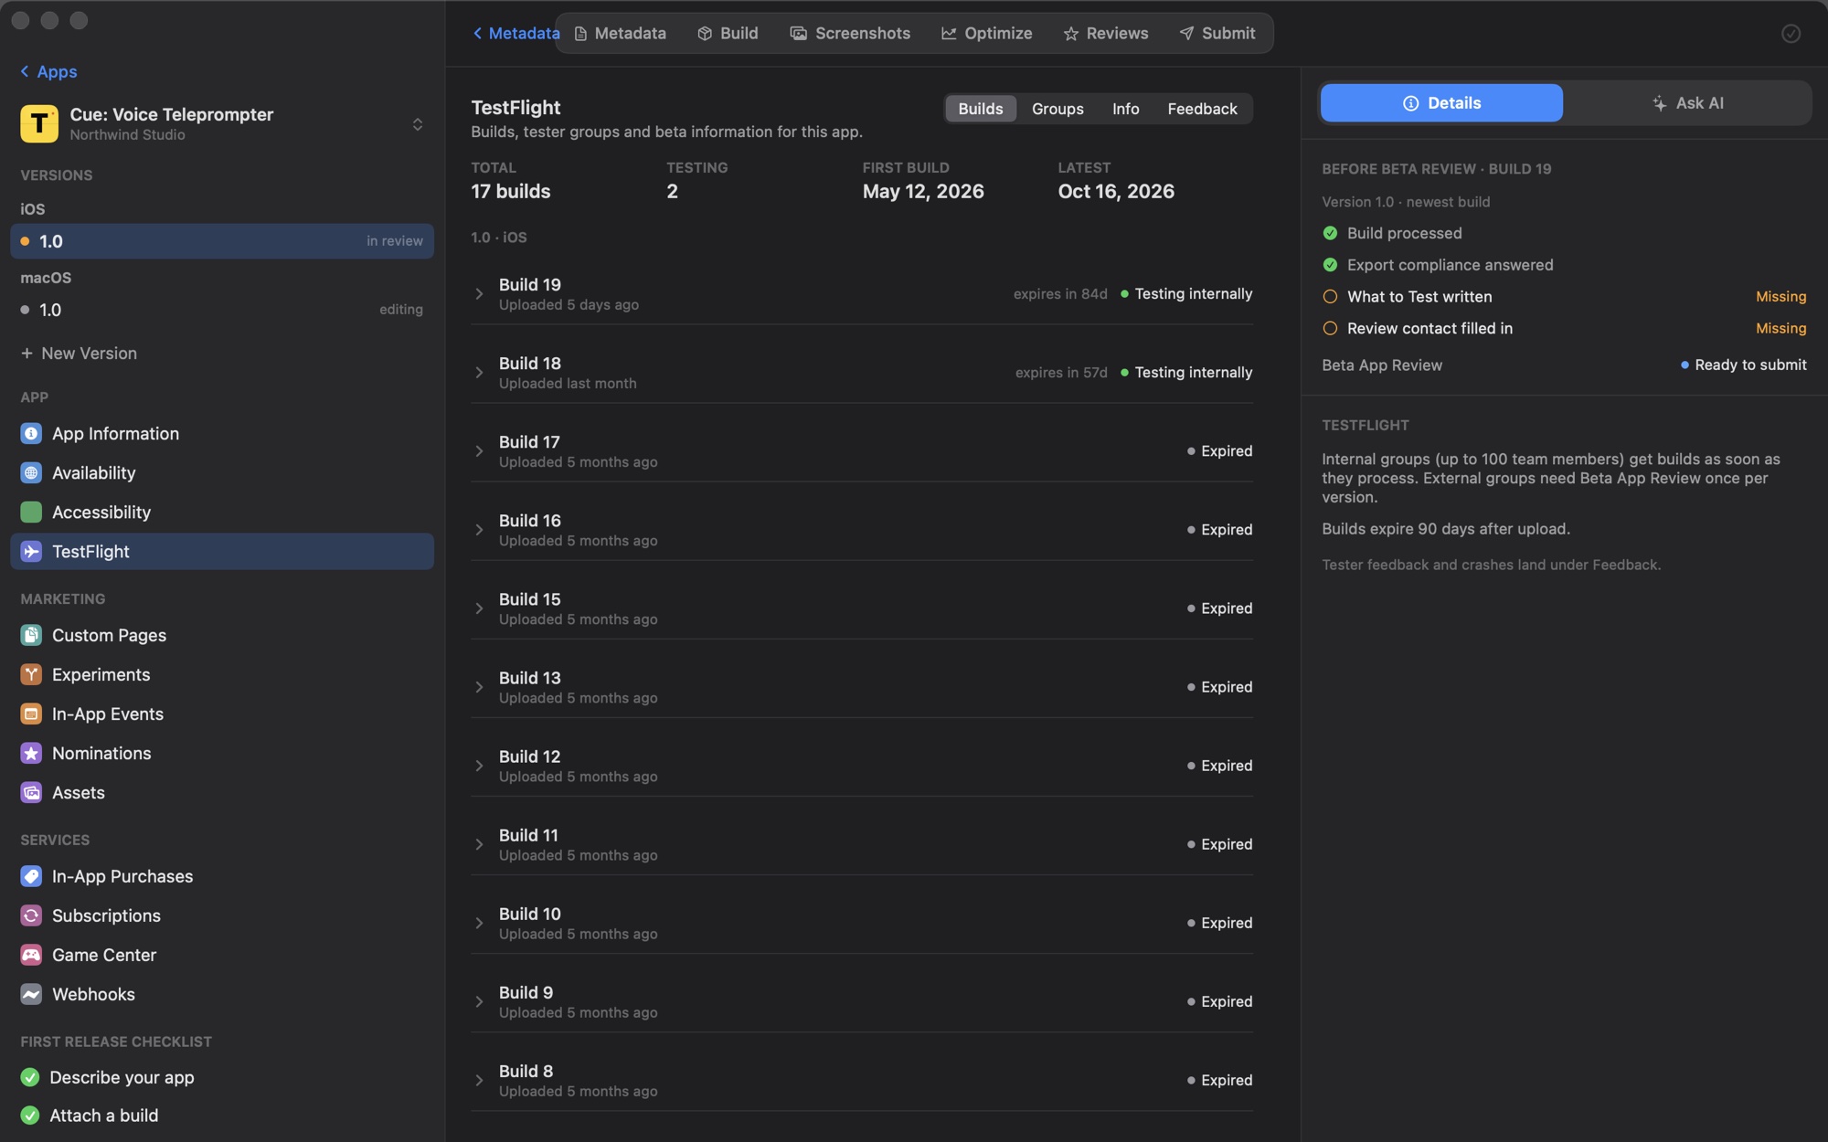Open the Availability globe icon

tap(31, 473)
